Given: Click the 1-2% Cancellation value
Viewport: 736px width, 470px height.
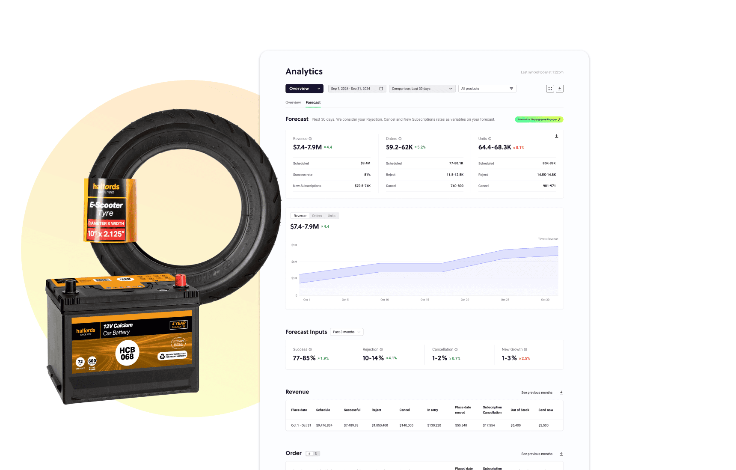Looking at the screenshot, I should coord(439,358).
